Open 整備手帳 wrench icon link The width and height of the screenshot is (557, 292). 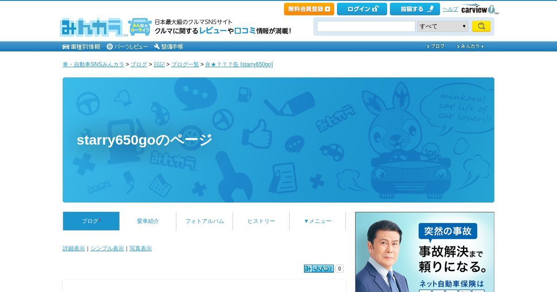pyautogui.click(x=168, y=47)
